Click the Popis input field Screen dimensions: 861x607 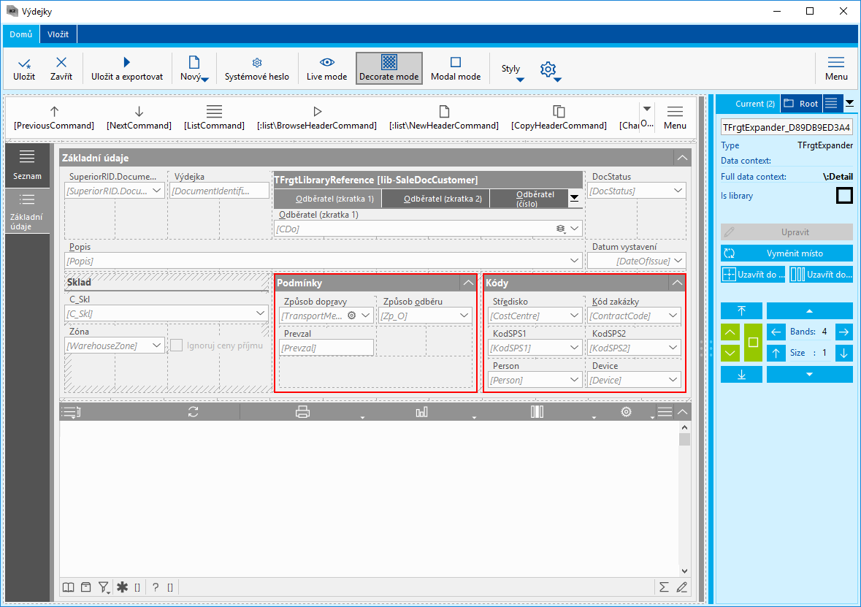pyautogui.click(x=323, y=261)
